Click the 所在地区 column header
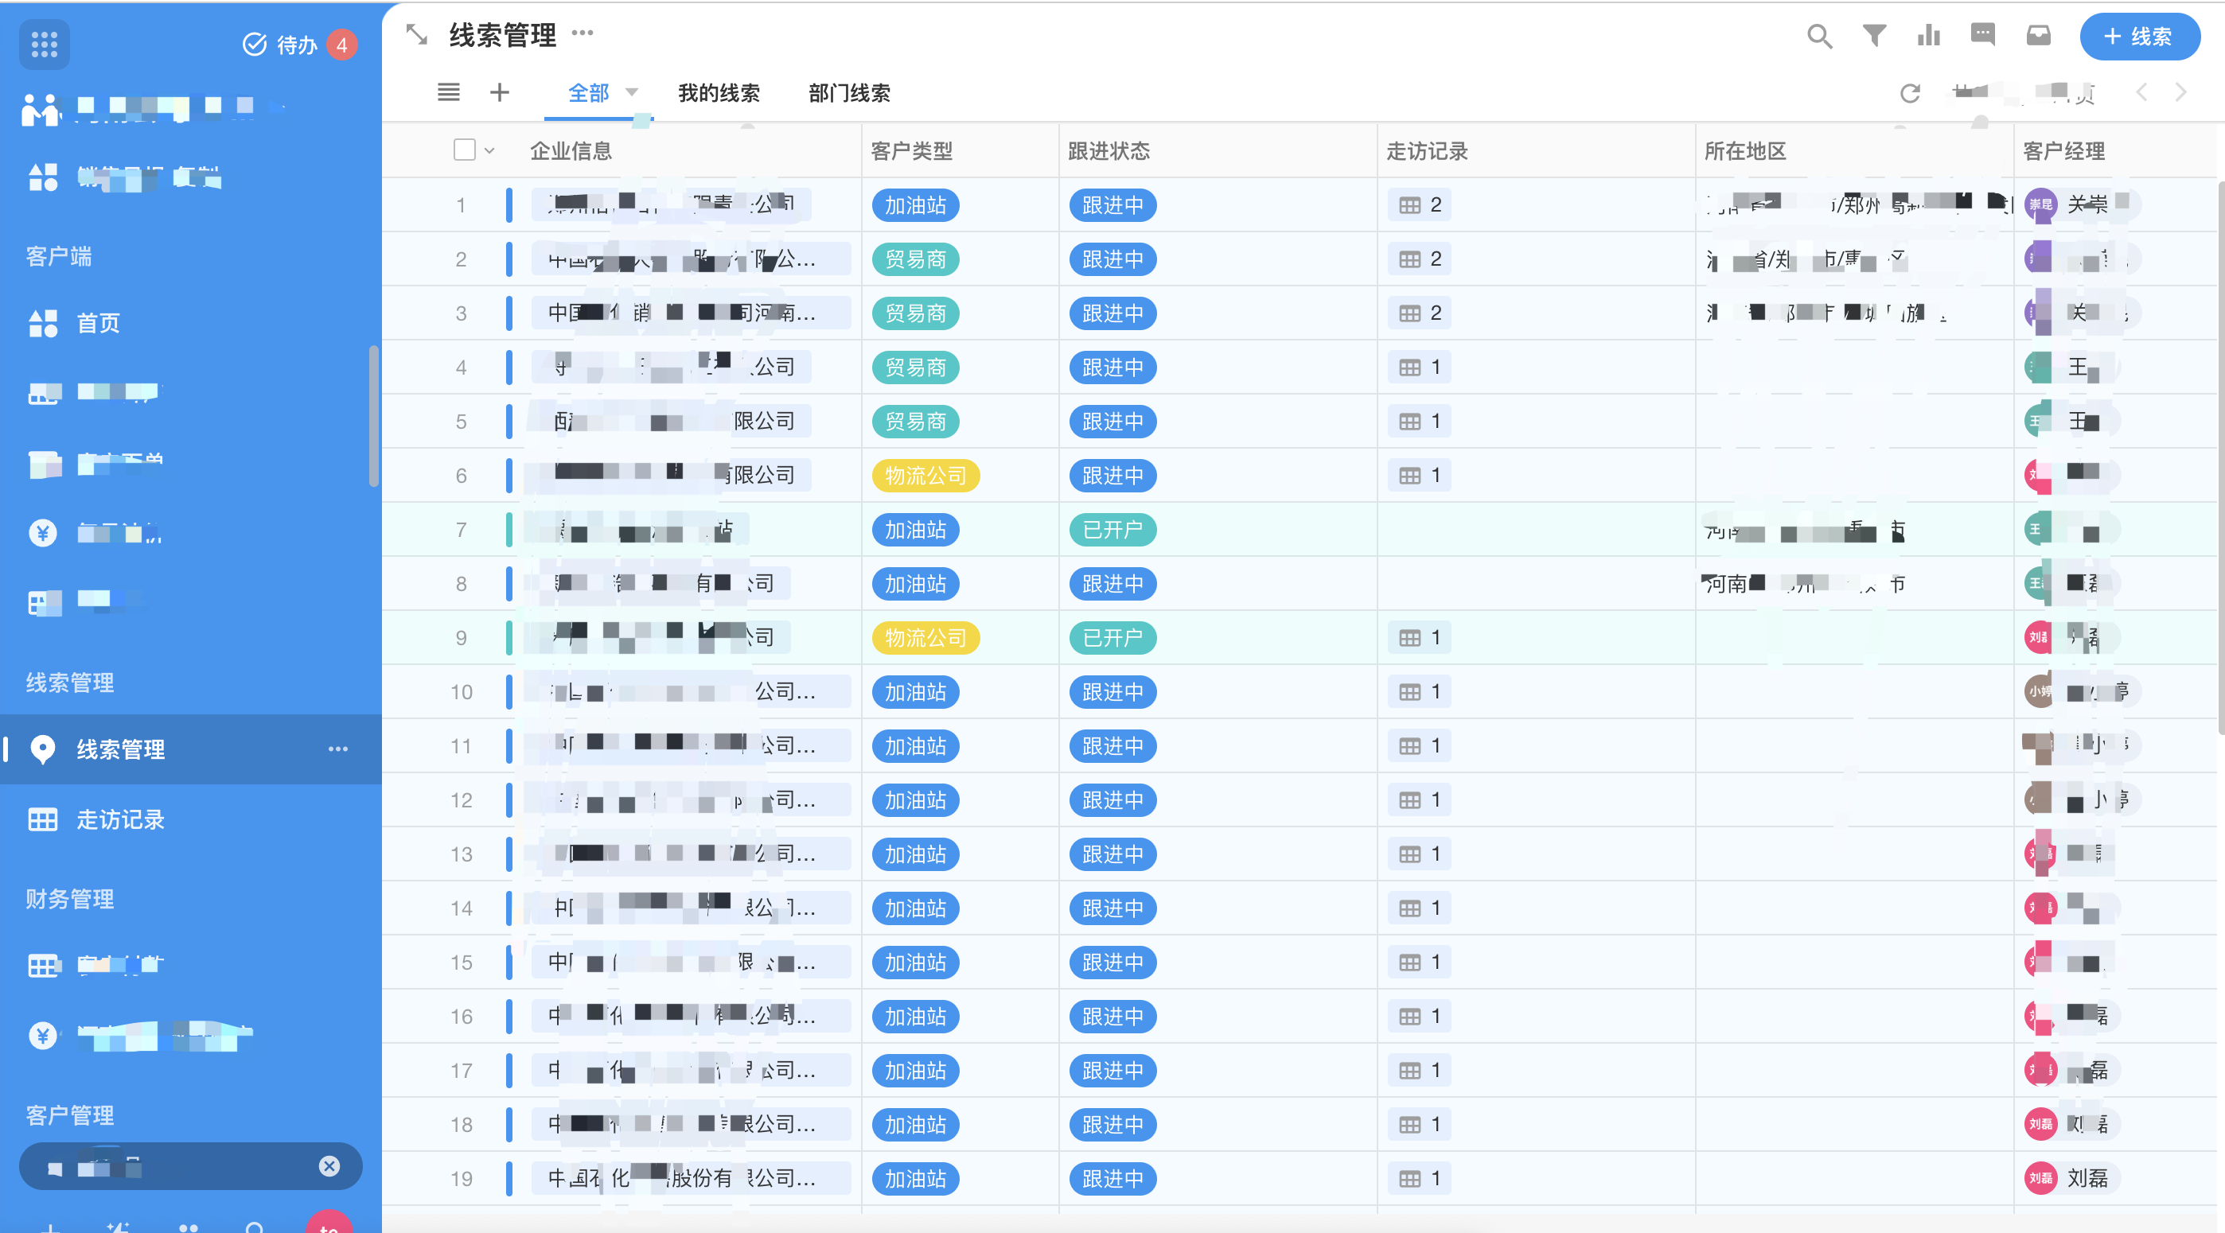Image resolution: width=2225 pixels, height=1233 pixels. coord(1745,151)
